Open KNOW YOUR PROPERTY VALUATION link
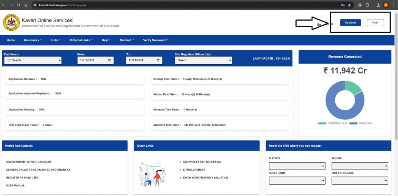Viewport: 398px width, 196px height. 205,178
